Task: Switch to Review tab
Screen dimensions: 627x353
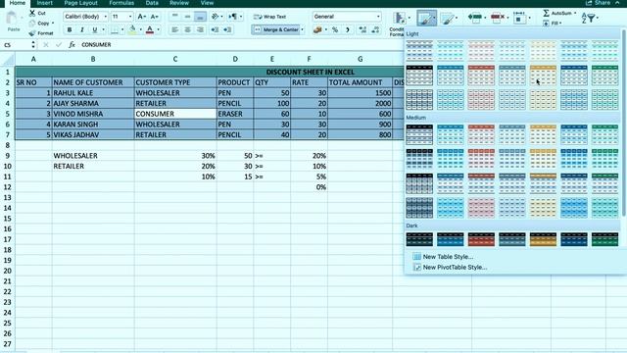Action: click(179, 3)
